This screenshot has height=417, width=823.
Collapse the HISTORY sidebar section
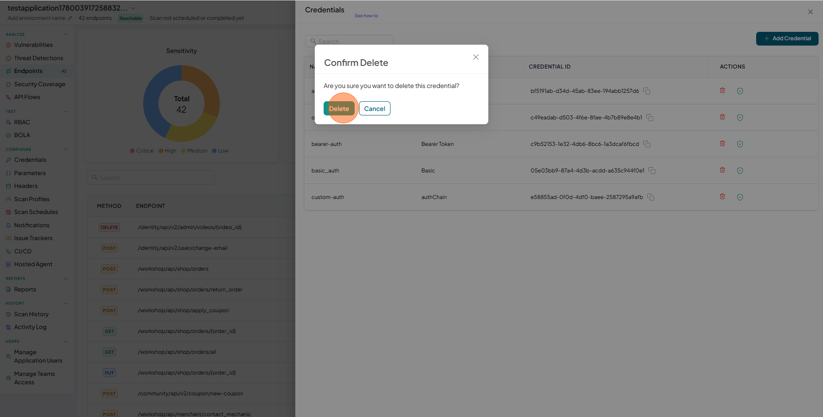[x=66, y=303]
